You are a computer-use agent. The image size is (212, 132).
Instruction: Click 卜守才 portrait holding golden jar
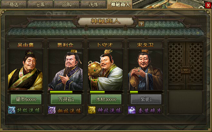[x=106, y=70]
